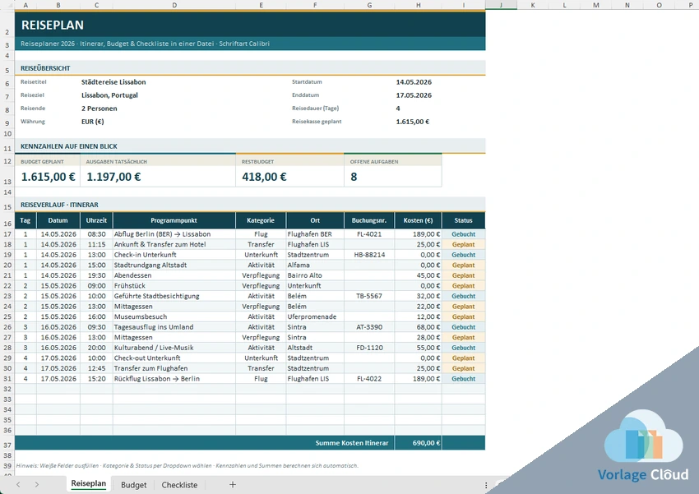Select the column J header
Viewport: 699px width, 494px height.
(x=501, y=5)
